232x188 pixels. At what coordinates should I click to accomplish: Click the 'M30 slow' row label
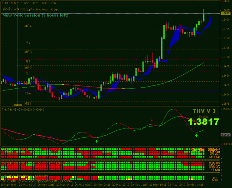(x=214, y=167)
